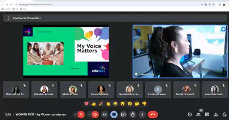Send the sad crying face reaction
This screenshot has width=229, height=120.
click(130, 104)
